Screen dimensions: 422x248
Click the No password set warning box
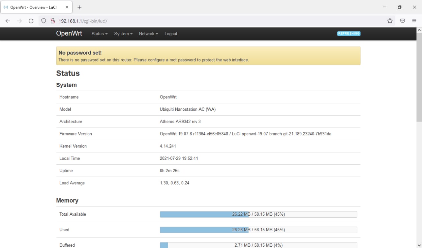coord(208,56)
